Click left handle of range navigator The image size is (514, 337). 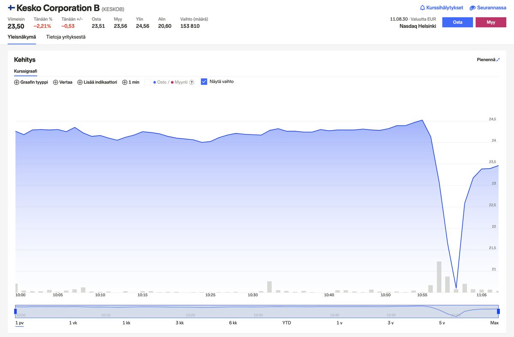(x=15, y=311)
